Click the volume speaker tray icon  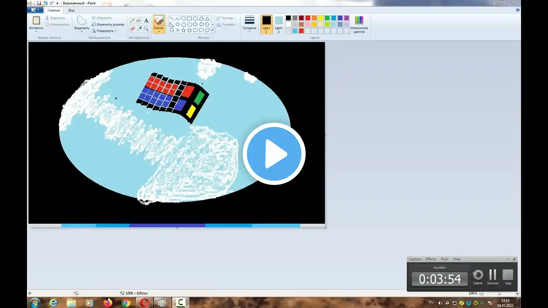(441, 303)
